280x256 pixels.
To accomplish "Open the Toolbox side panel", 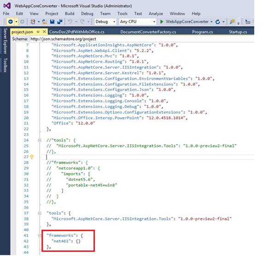I will tap(5, 65).
